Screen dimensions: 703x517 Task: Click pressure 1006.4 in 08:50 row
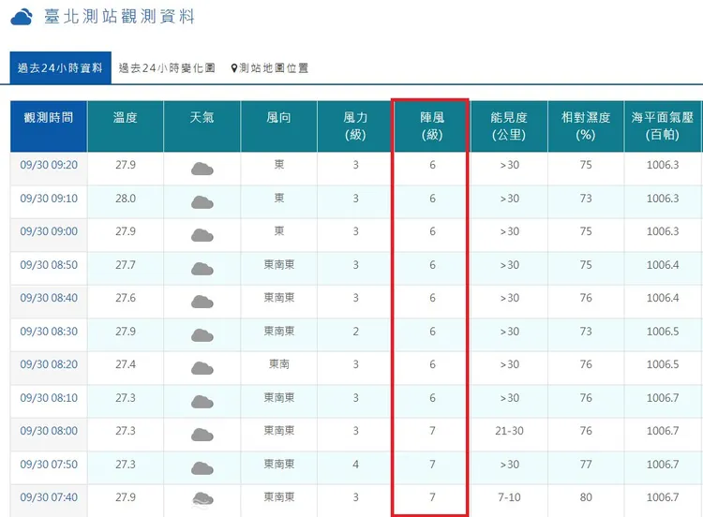tap(663, 265)
